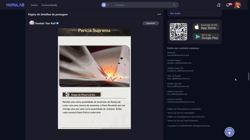Click the Perícia Suprema heading

[94, 30]
